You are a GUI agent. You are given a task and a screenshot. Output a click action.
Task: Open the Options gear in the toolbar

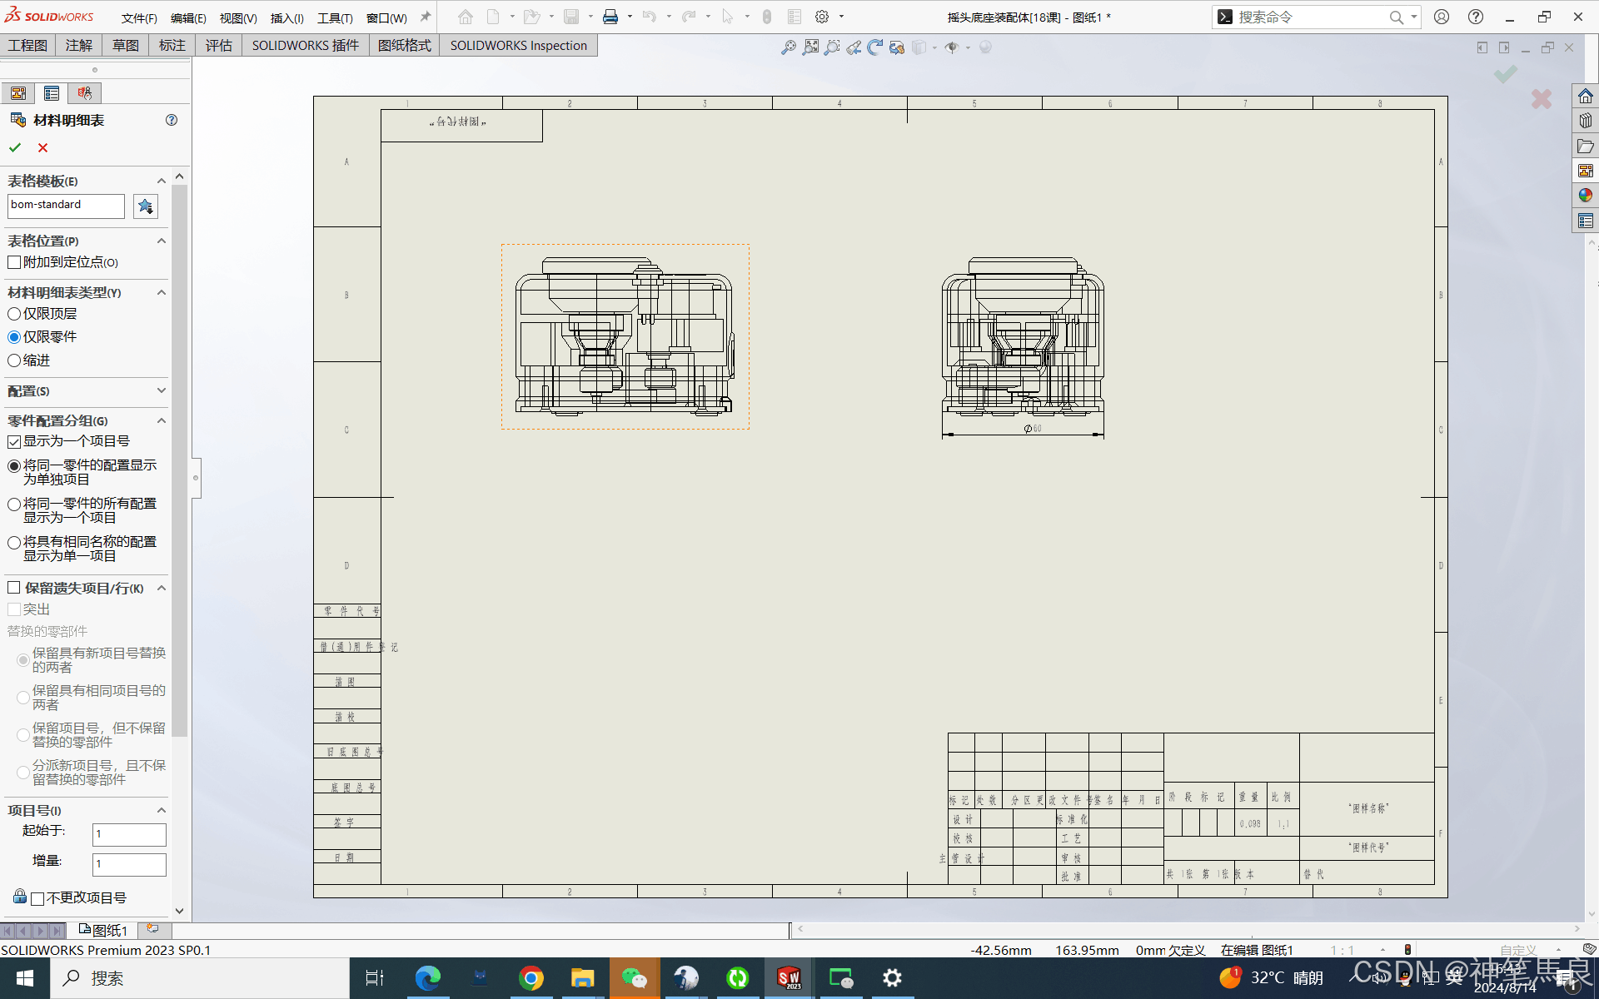(822, 17)
